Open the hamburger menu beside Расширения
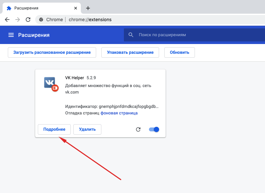This screenshot has width=265, height=193. [11, 35]
